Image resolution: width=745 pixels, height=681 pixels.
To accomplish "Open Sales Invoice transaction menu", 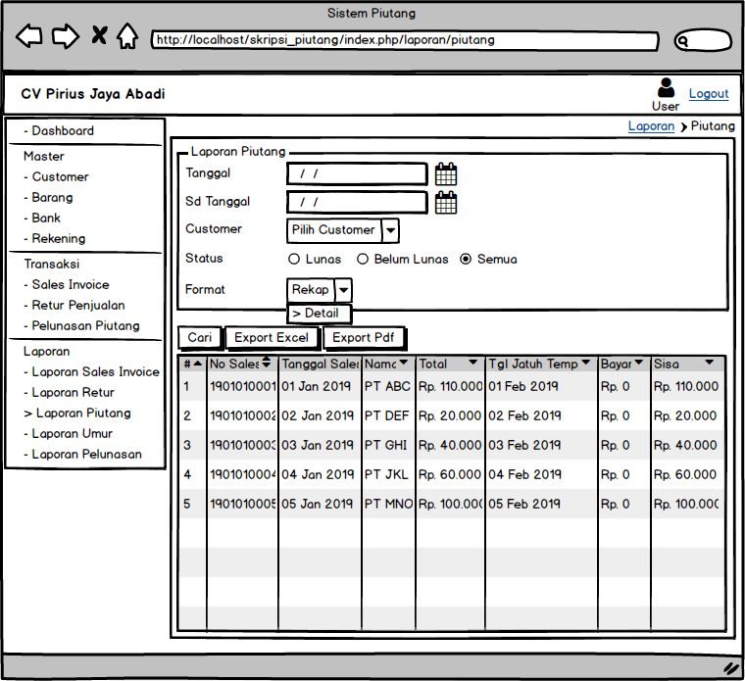I will tap(67, 285).
